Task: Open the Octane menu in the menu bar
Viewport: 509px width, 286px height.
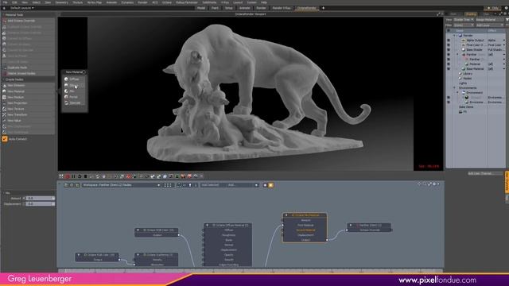Action: (x=167, y=2)
